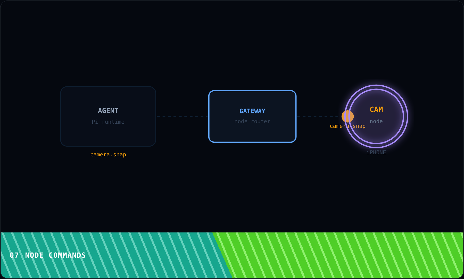
Task: Click the GATEWAY heading text
Action: [x=252, y=111]
